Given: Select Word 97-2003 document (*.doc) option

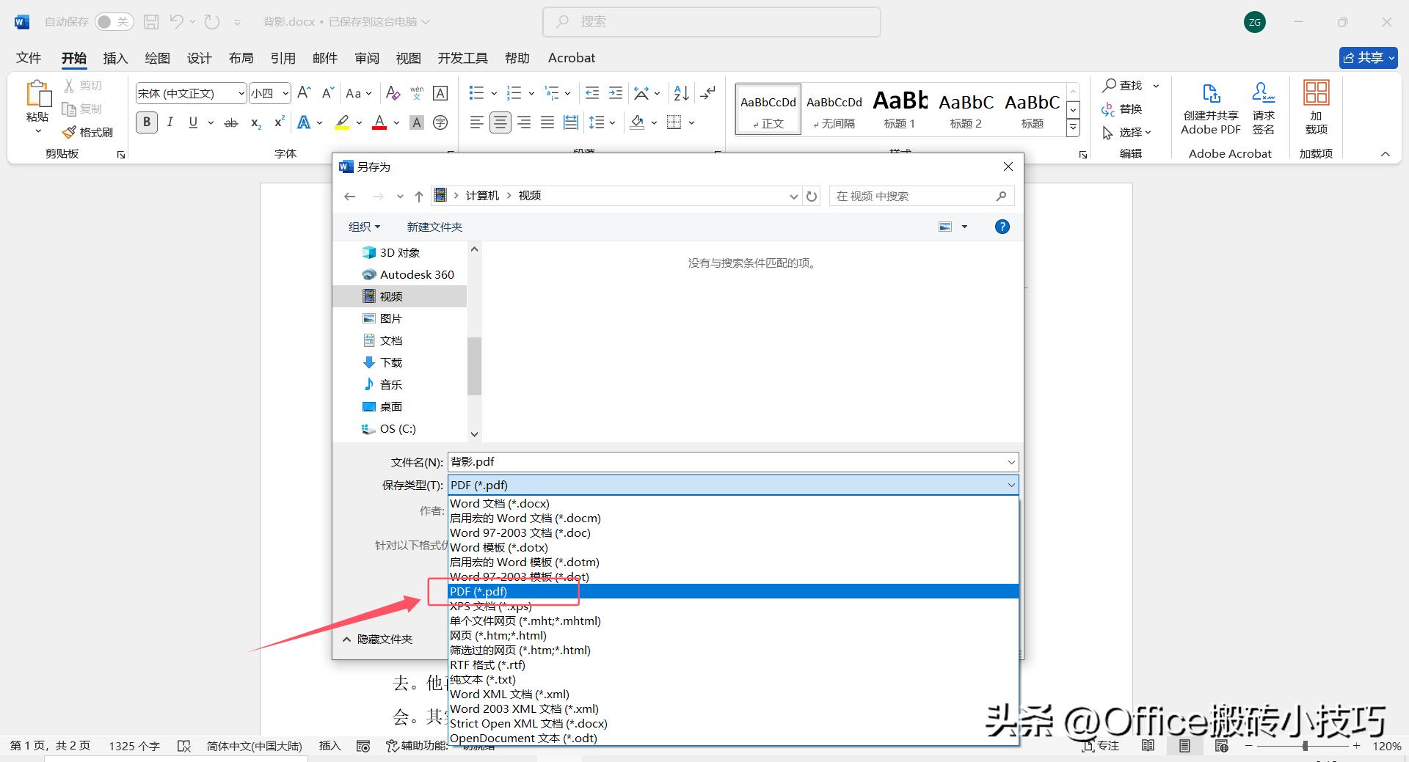Looking at the screenshot, I should pos(520,533).
